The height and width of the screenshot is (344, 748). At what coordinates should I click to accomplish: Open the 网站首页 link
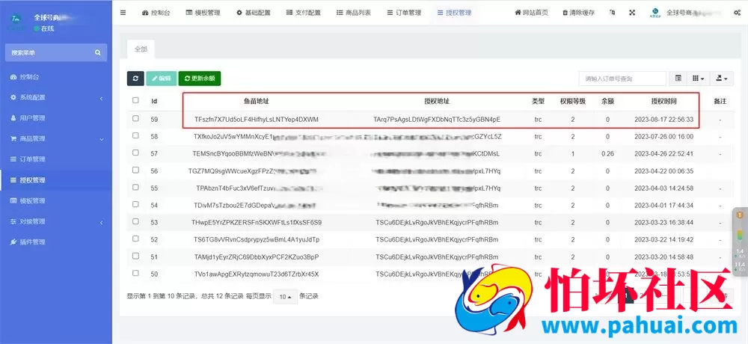(x=531, y=13)
